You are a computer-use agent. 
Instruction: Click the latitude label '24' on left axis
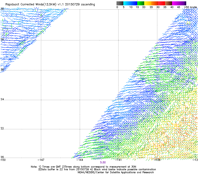pyautogui.click(x=2, y=99)
